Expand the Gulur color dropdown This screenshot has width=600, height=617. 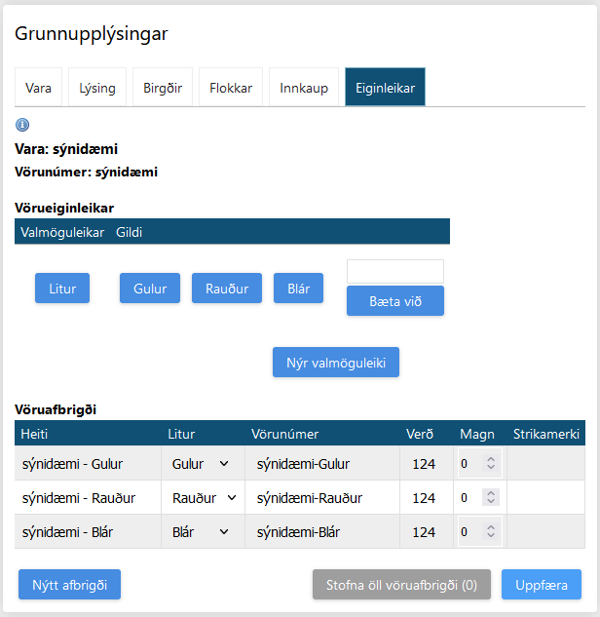tap(202, 464)
